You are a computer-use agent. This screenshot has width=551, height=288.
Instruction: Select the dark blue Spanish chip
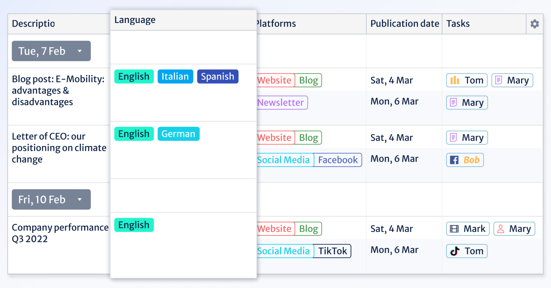pos(217,76)
